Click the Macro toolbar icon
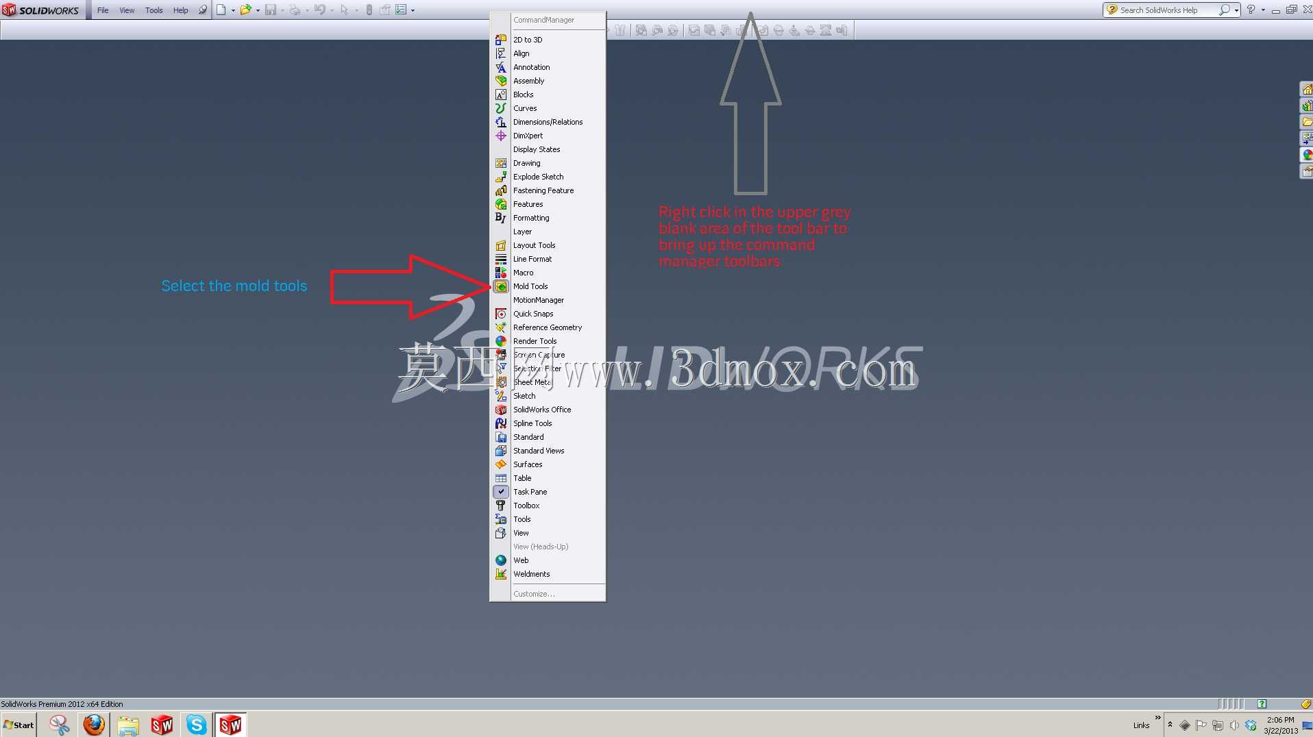Viewport: 1313px width, 737px height. [x=501, y=273]
